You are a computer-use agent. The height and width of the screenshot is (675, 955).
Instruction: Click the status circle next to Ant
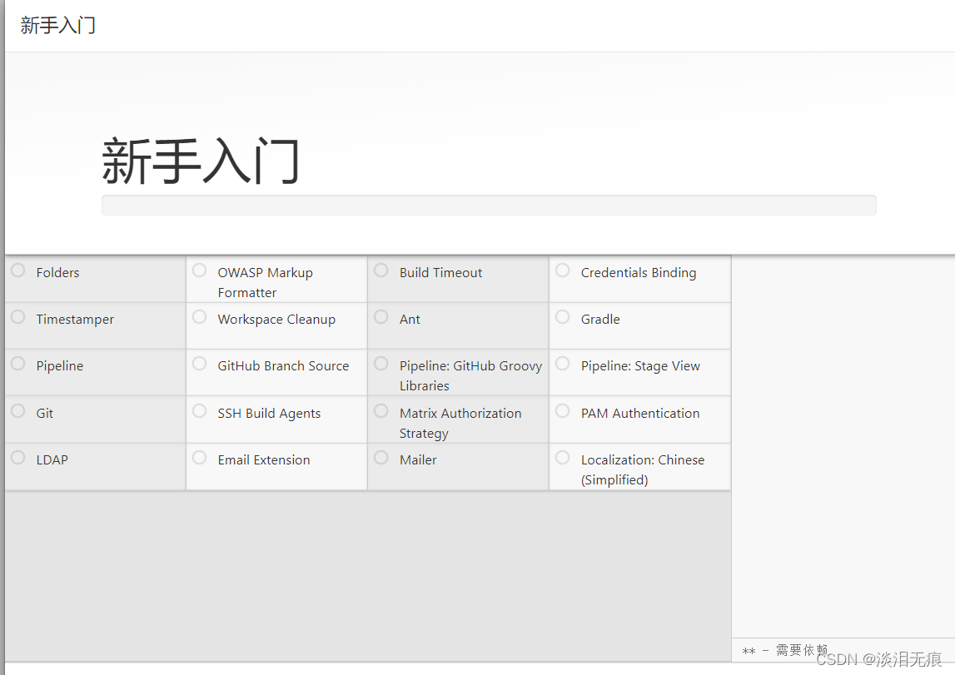click(381, 317)
